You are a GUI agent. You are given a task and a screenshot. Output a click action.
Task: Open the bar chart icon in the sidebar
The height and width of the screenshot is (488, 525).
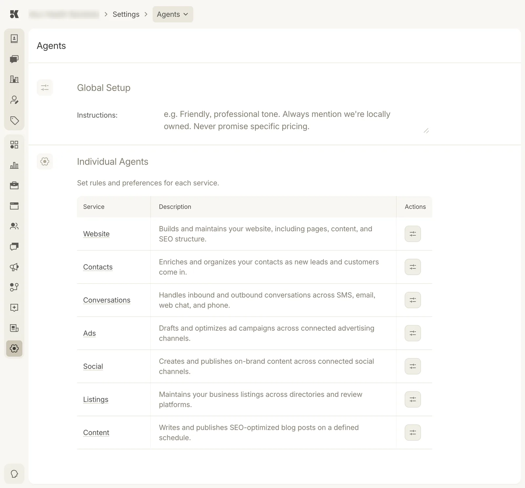(x=14, y=165)
